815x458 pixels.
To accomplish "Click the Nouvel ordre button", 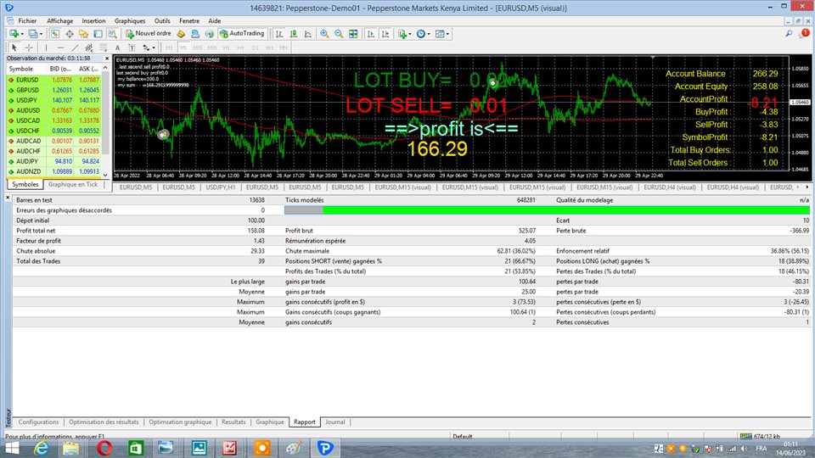I will pos(149,34).
